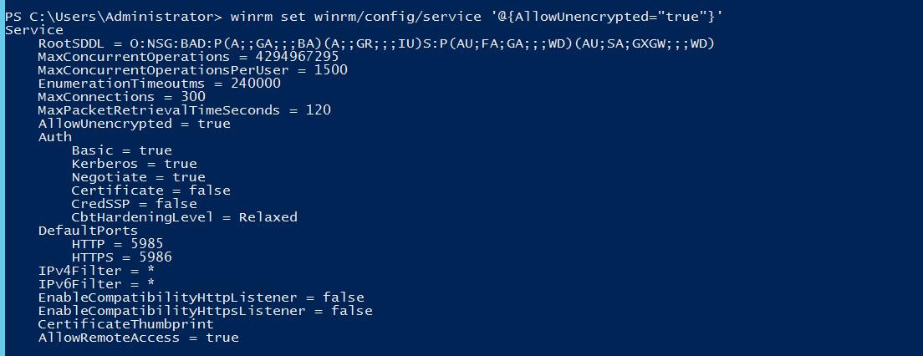
Task: Click the IPv4Filter = * line
Action: (x=96, y=271)
